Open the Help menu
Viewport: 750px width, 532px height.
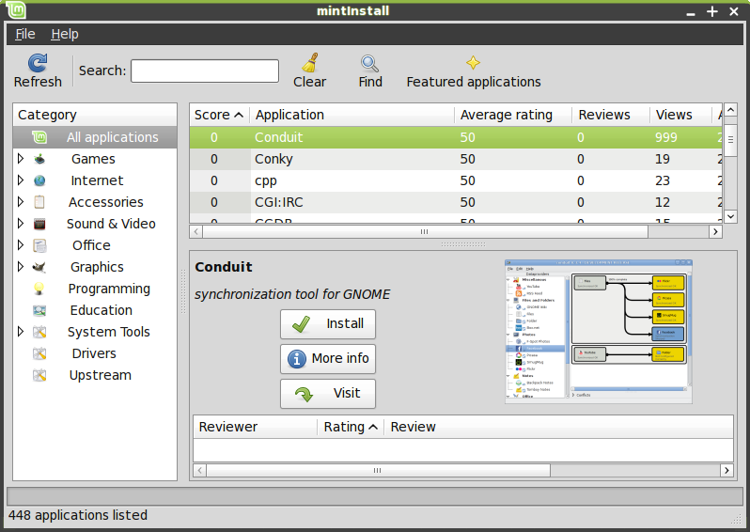(x=65, y=34)
